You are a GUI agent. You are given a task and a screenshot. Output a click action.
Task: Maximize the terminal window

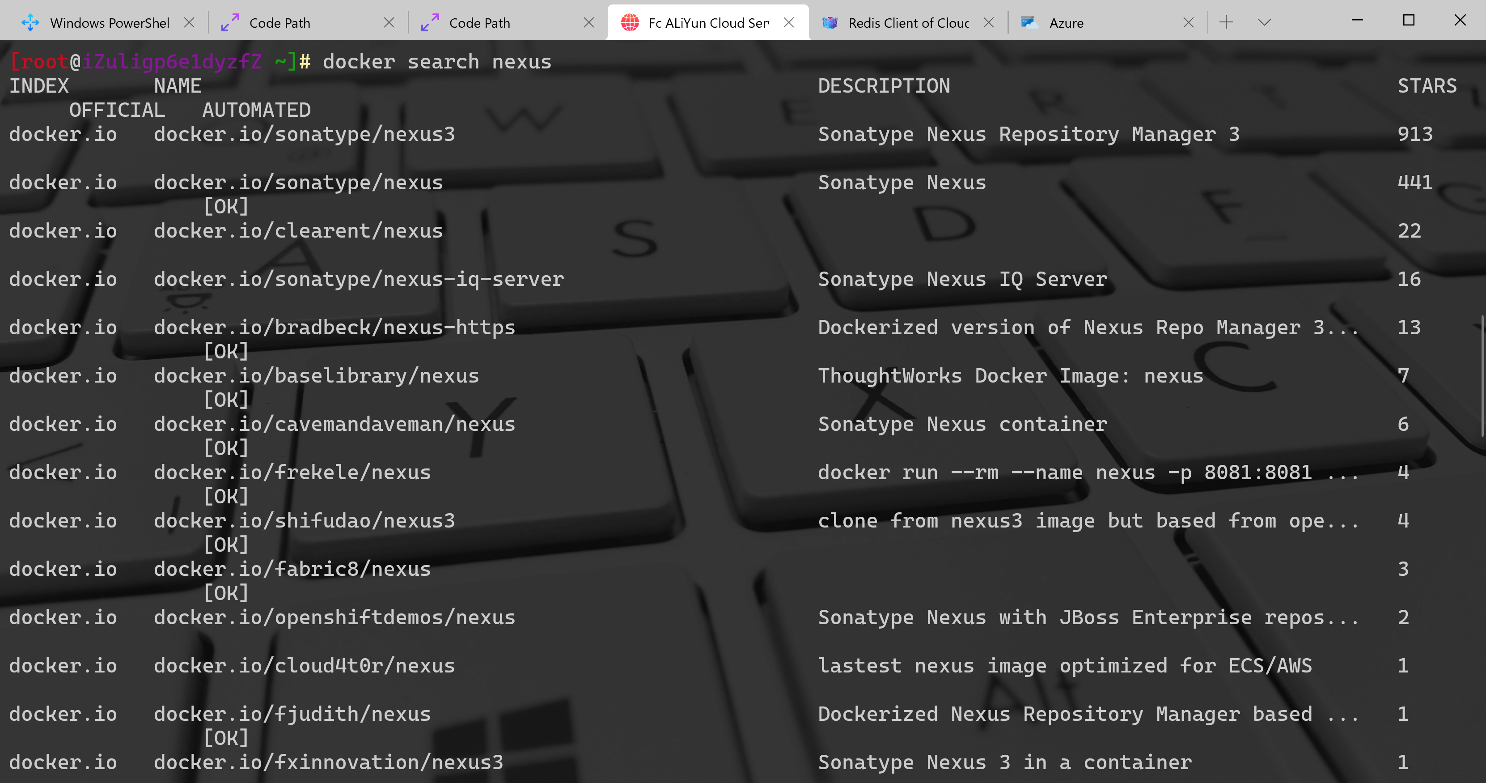[1409, 20]
